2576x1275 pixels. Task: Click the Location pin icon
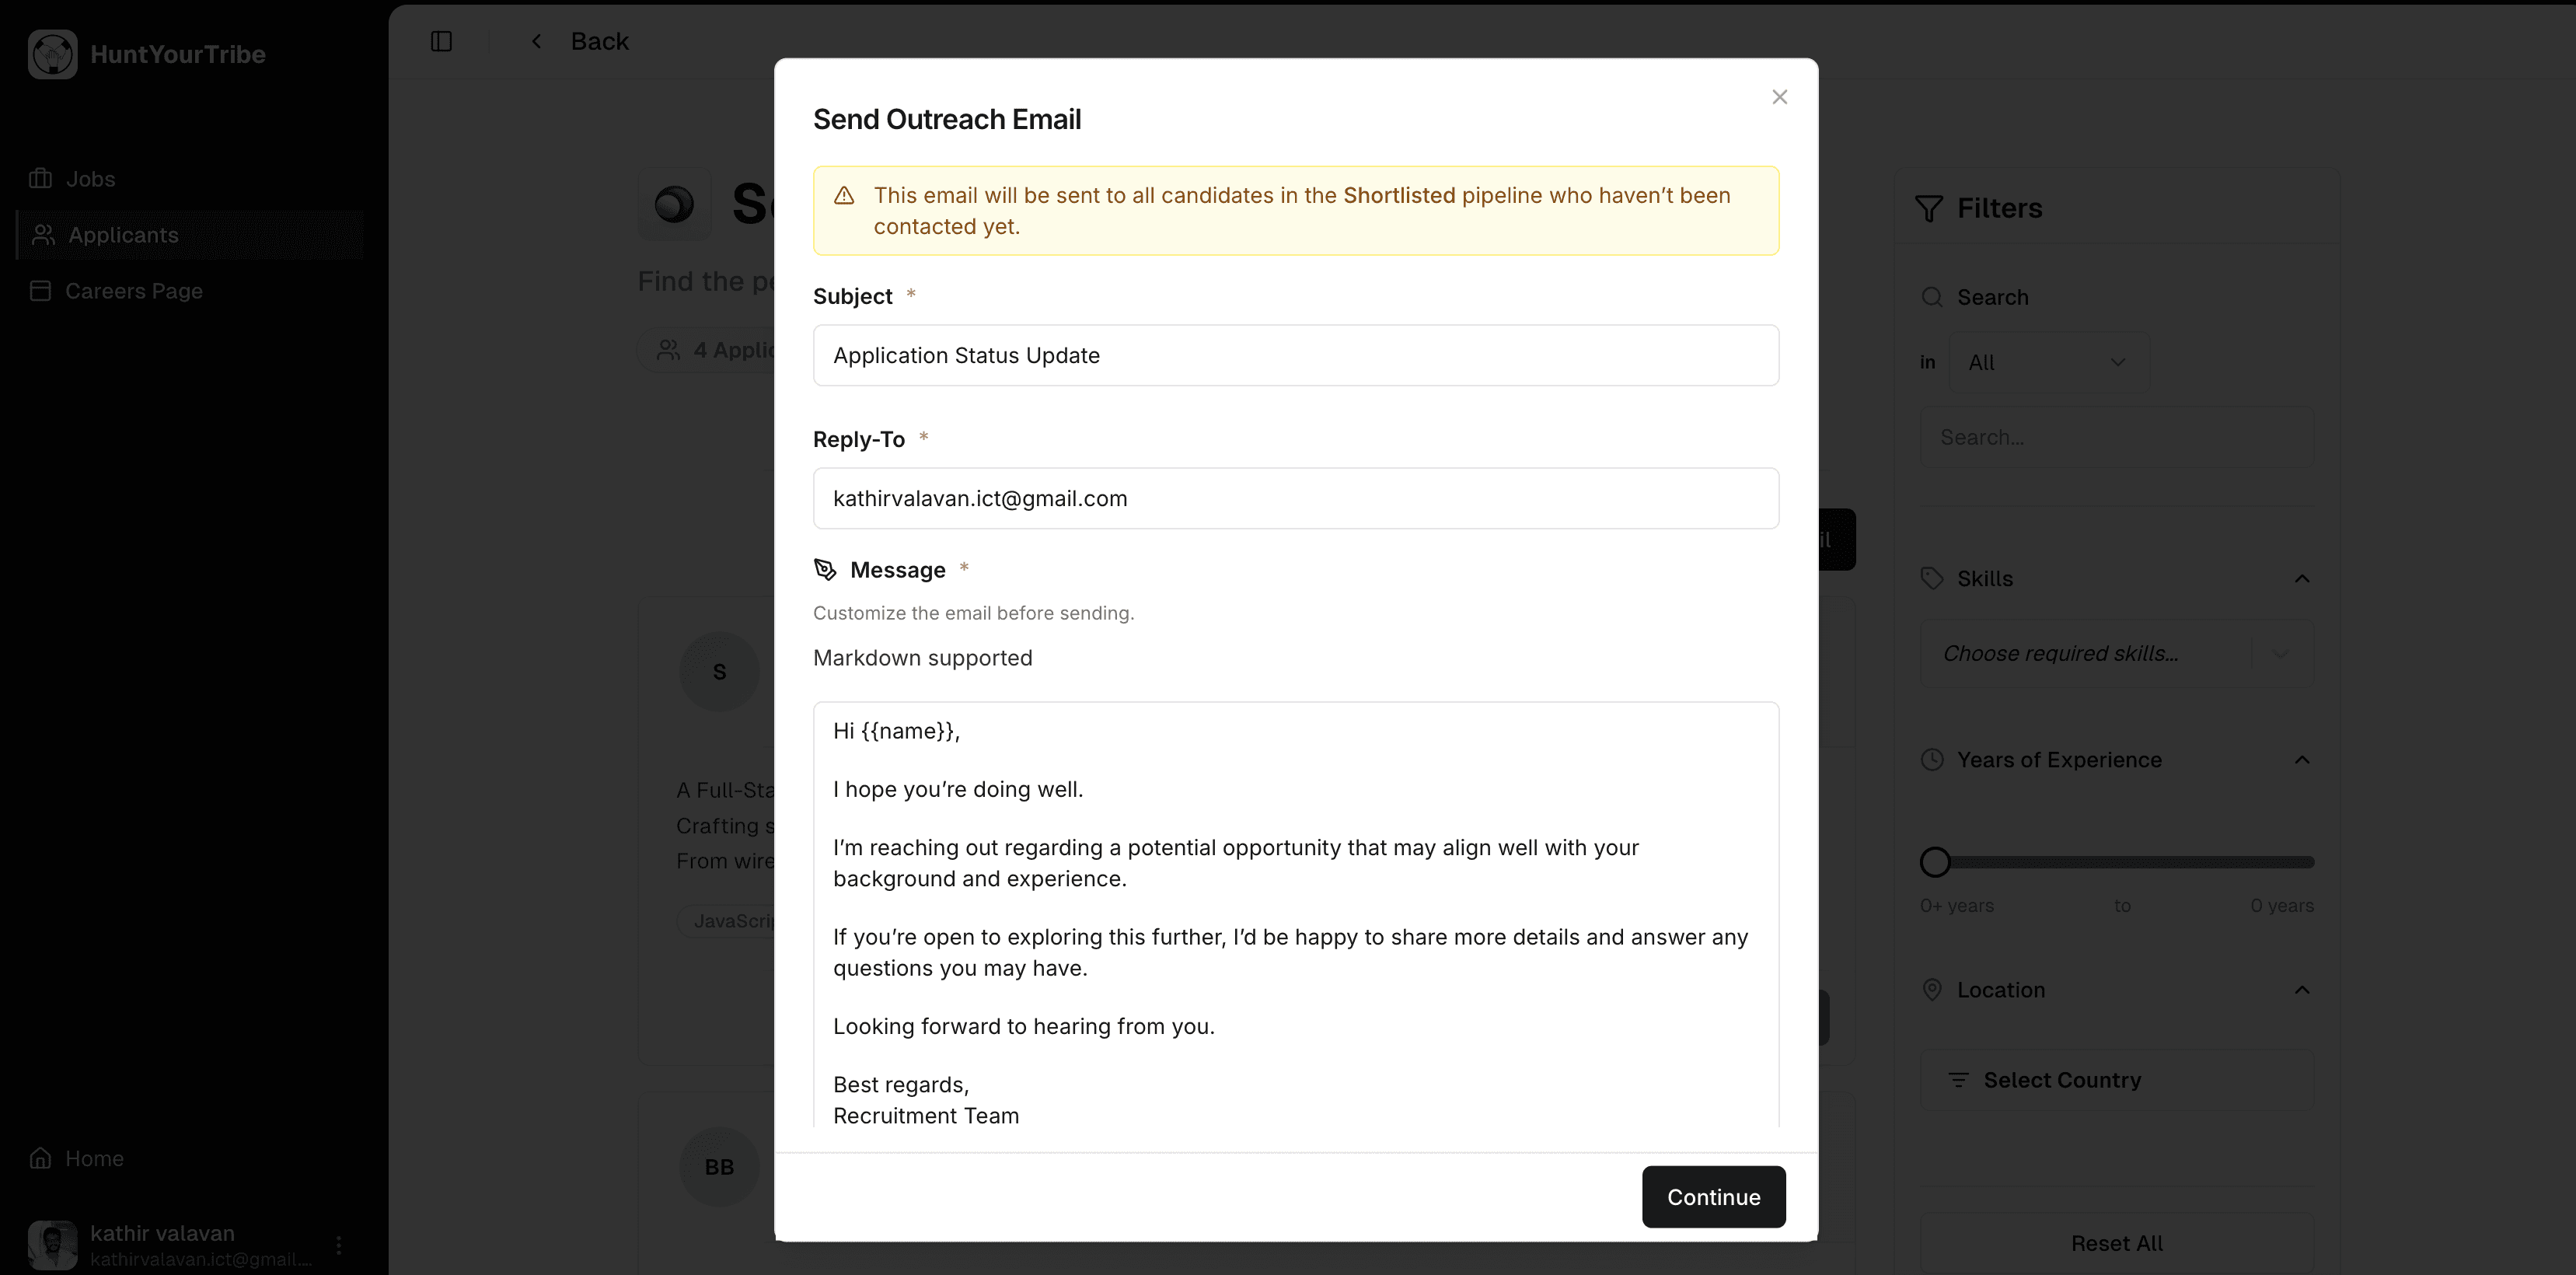(1932, 989)
